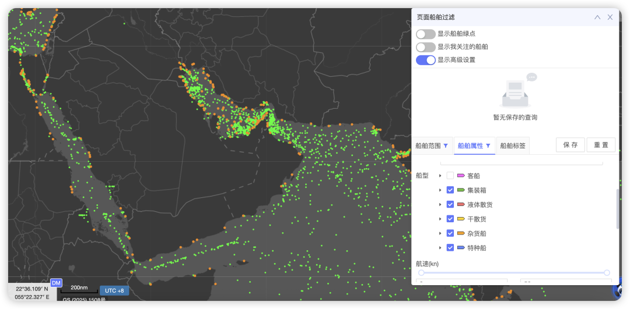
Task: Uncheck the 集装箱 checkbox
Action: coord(450,190)
